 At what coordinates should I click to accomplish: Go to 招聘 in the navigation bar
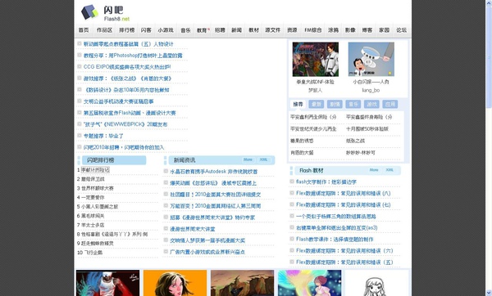pos(220,30)
